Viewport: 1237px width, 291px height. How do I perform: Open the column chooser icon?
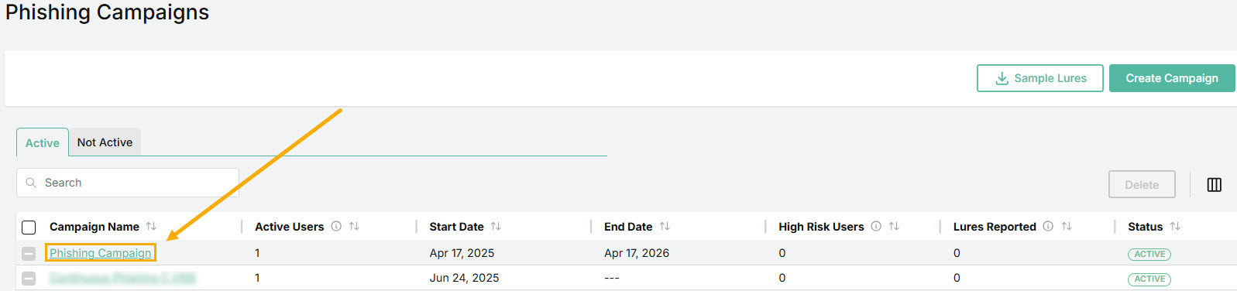(1215, 185)
